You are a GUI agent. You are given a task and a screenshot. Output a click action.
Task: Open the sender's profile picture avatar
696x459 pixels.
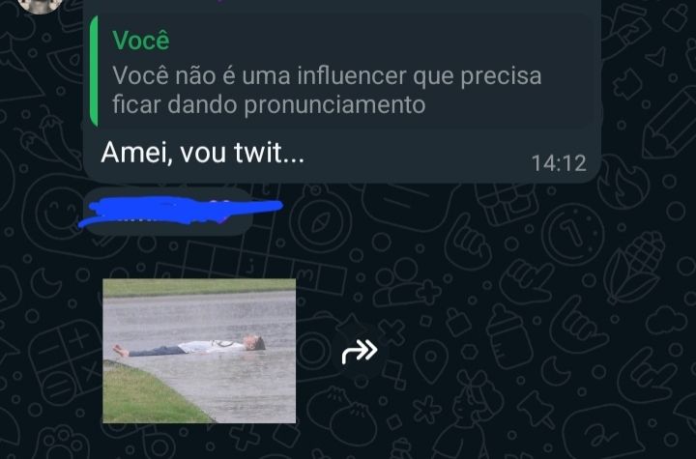click(41, 6)
